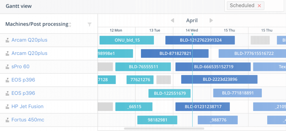
Task: Remove the Scheduled filter tag
Action: tap(259, 6)
